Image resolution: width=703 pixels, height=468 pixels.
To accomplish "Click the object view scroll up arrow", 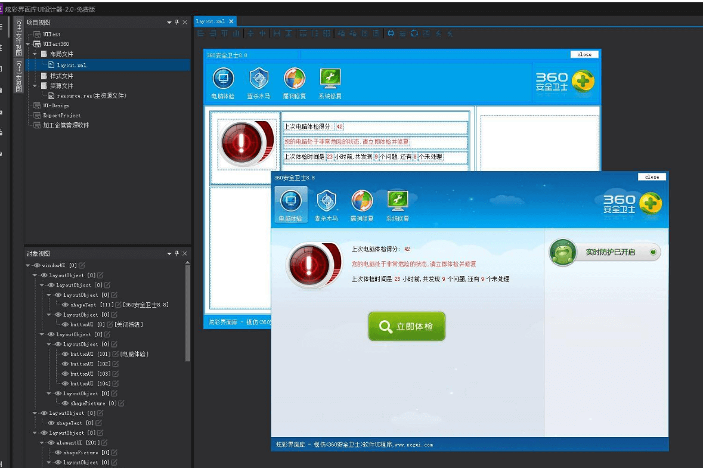I will (x=187, y=262).
